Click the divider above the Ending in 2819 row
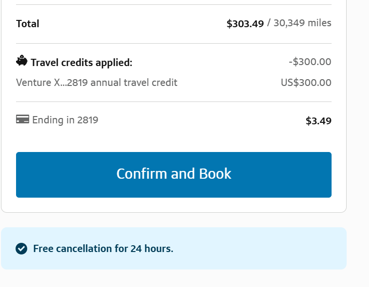 174,102
